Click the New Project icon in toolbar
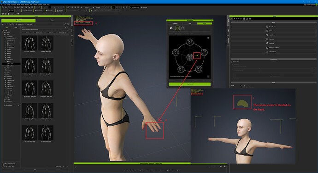Image resolution: width=318 pixels, height=173 pixels. pos(3,7)
